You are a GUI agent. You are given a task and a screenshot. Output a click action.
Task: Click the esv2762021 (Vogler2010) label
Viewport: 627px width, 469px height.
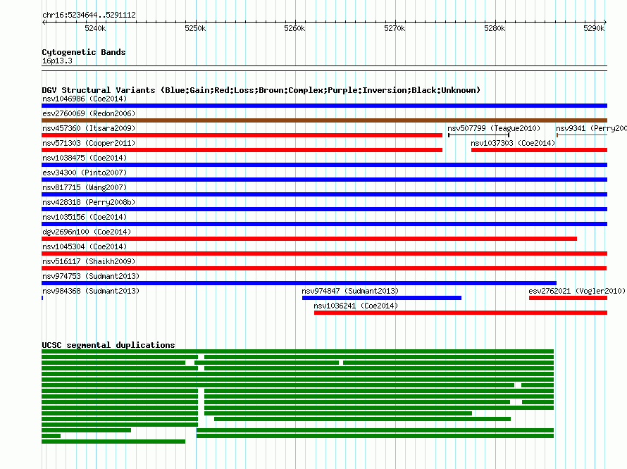point(577,291)
